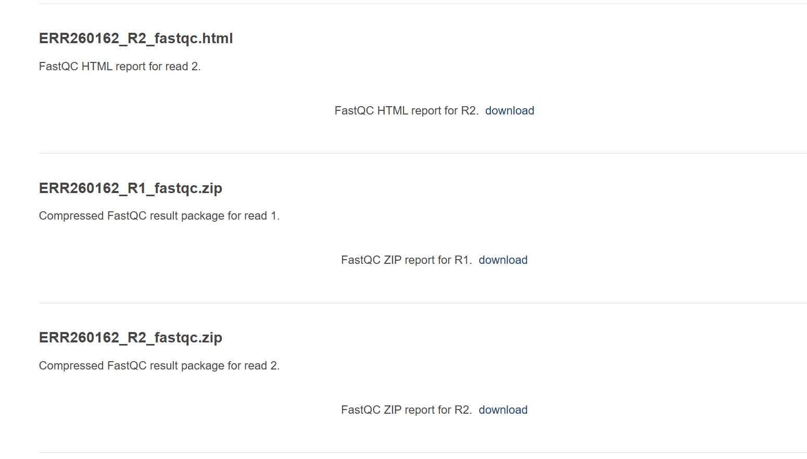Image resolution: width=807 pixels, height=459 pixels.
Task: Click the ERR260162_R2_fastqc.zip heading
Action: point(131,338)
